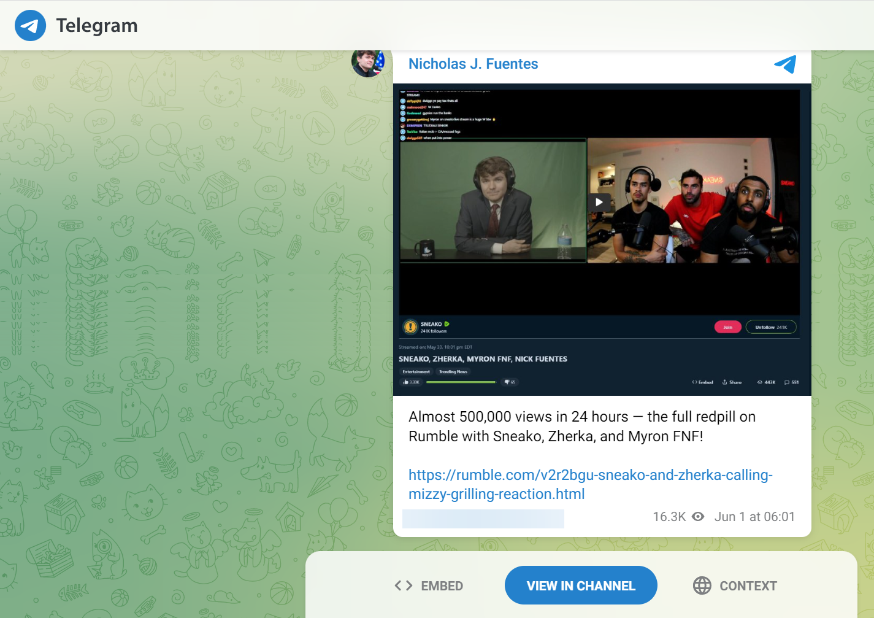The height and width of the screenshot is (618, 874).
Task: Click the thumbs-down icon showing 65
Action: [x=507, y=382]
